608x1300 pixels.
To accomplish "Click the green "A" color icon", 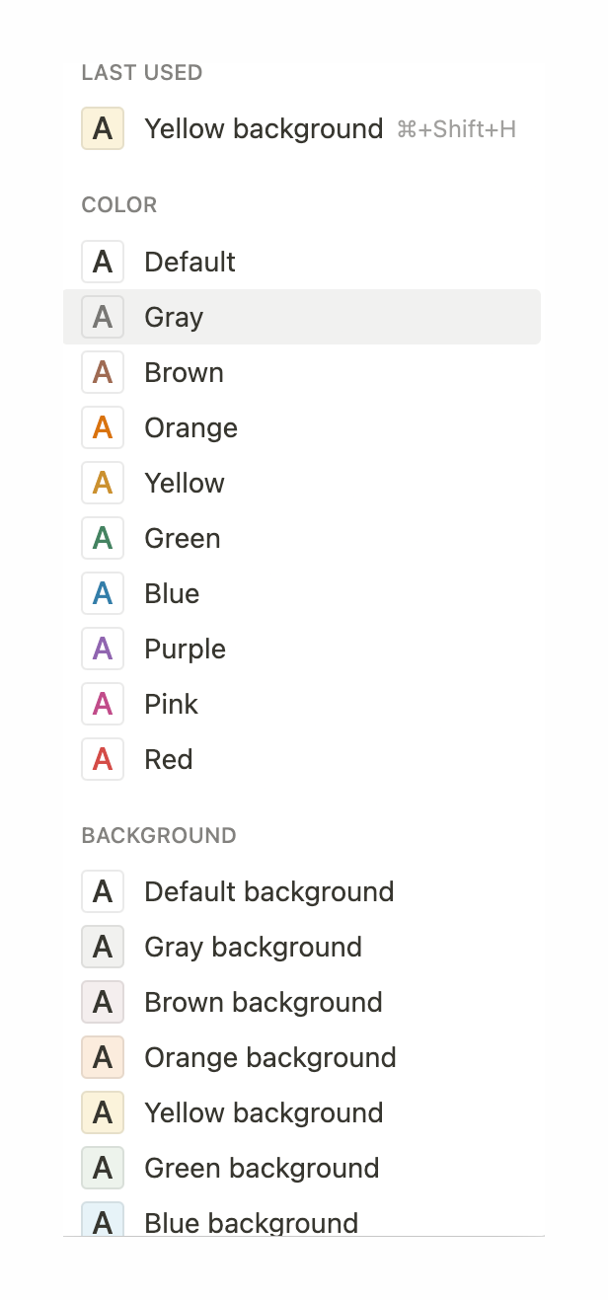I will point(102,538).
